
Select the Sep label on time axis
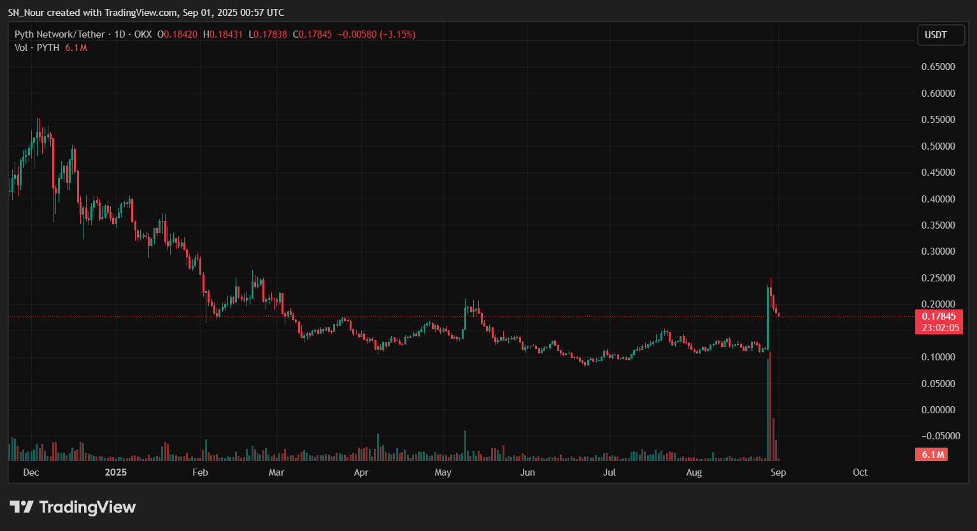click(778, 472)
